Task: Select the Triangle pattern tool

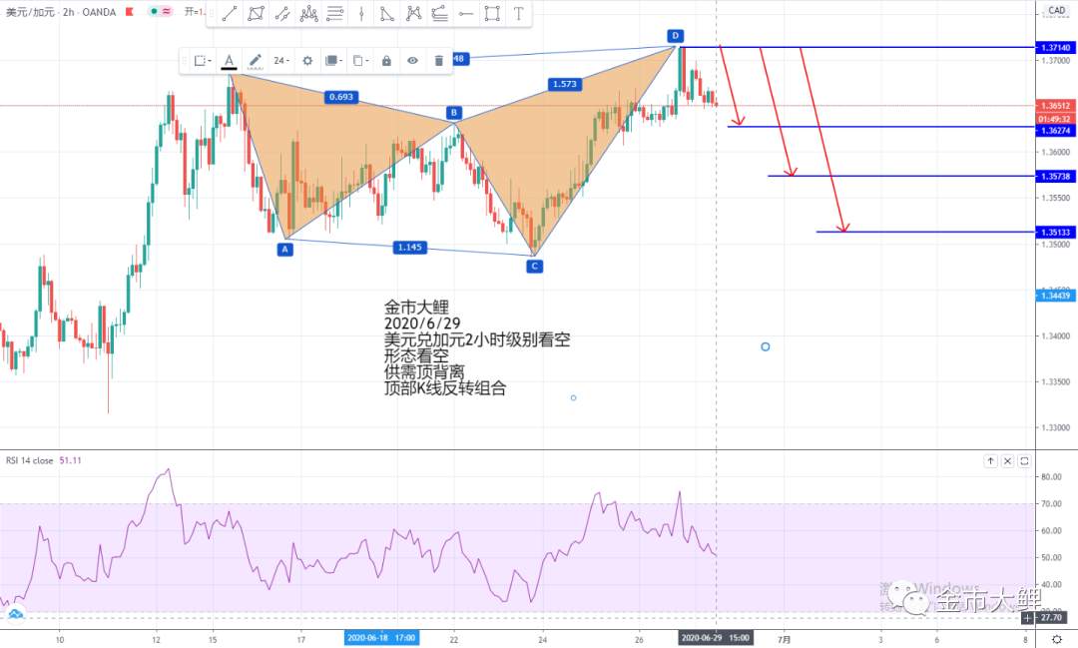Action: (387, 13)
